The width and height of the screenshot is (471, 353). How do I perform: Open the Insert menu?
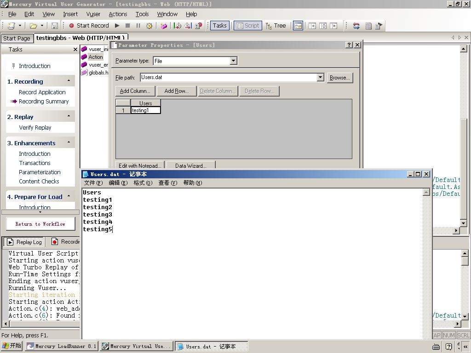70,14
